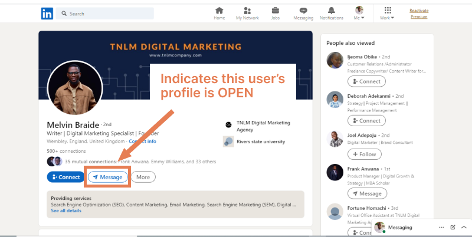Click mutual connections avatar pair
472x240 pixels.
[54, 162]
